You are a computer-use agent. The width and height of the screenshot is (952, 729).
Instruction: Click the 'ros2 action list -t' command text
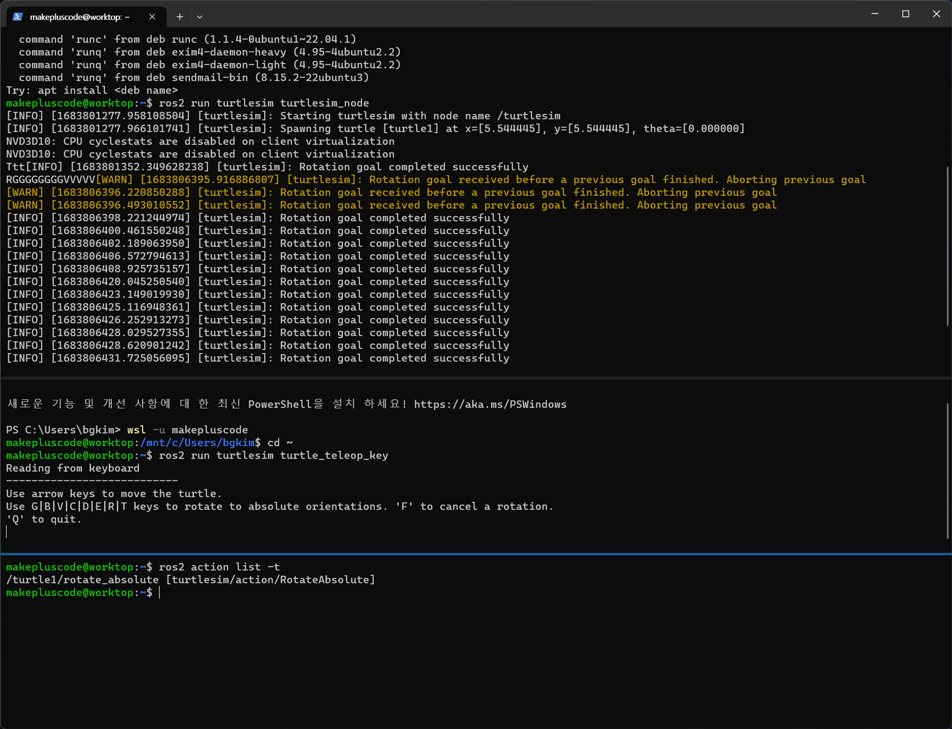(219, 567)
